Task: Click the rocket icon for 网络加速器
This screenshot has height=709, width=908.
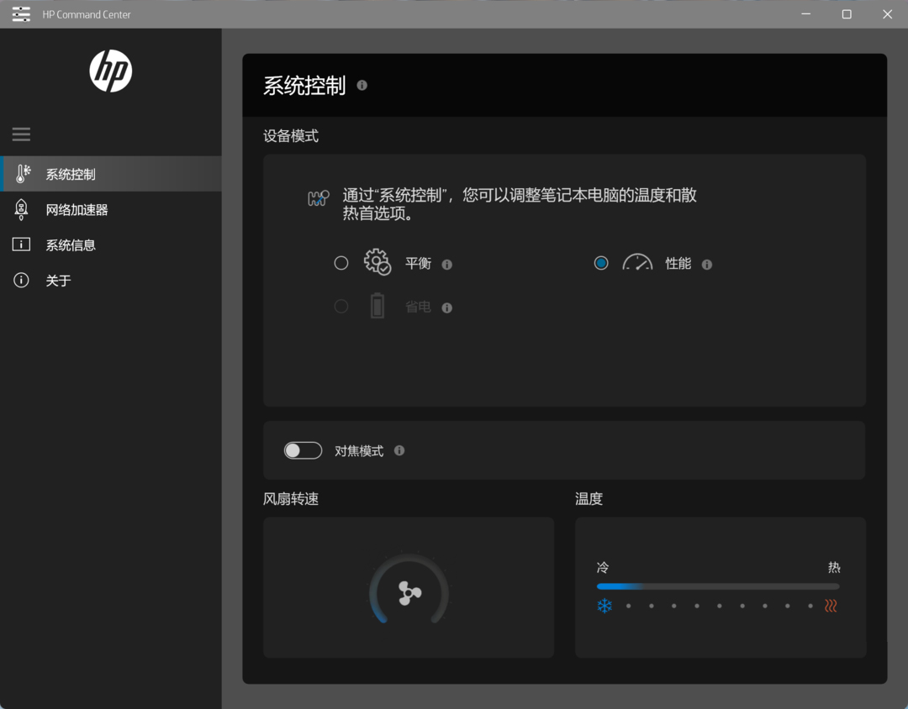Action: click(x=22, y=210)
